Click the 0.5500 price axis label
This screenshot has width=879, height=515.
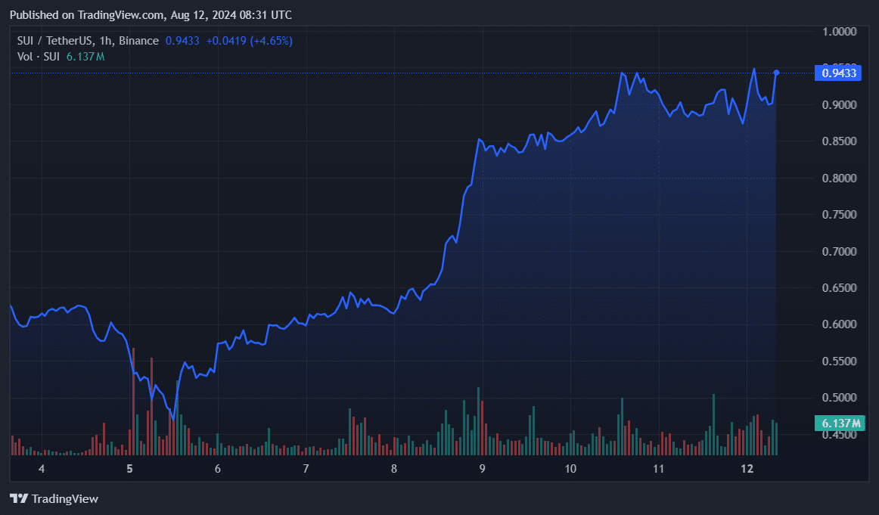pos(839,361)
